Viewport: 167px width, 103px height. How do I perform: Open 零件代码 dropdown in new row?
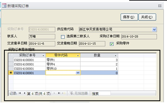tap(78, 73)
